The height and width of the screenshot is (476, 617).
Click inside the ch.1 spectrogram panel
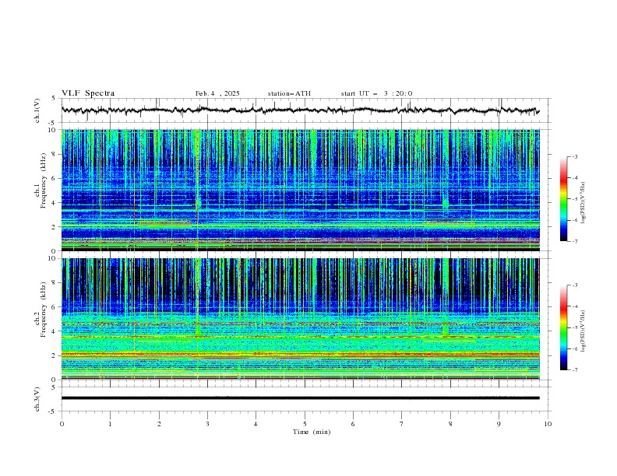(301, 190)
